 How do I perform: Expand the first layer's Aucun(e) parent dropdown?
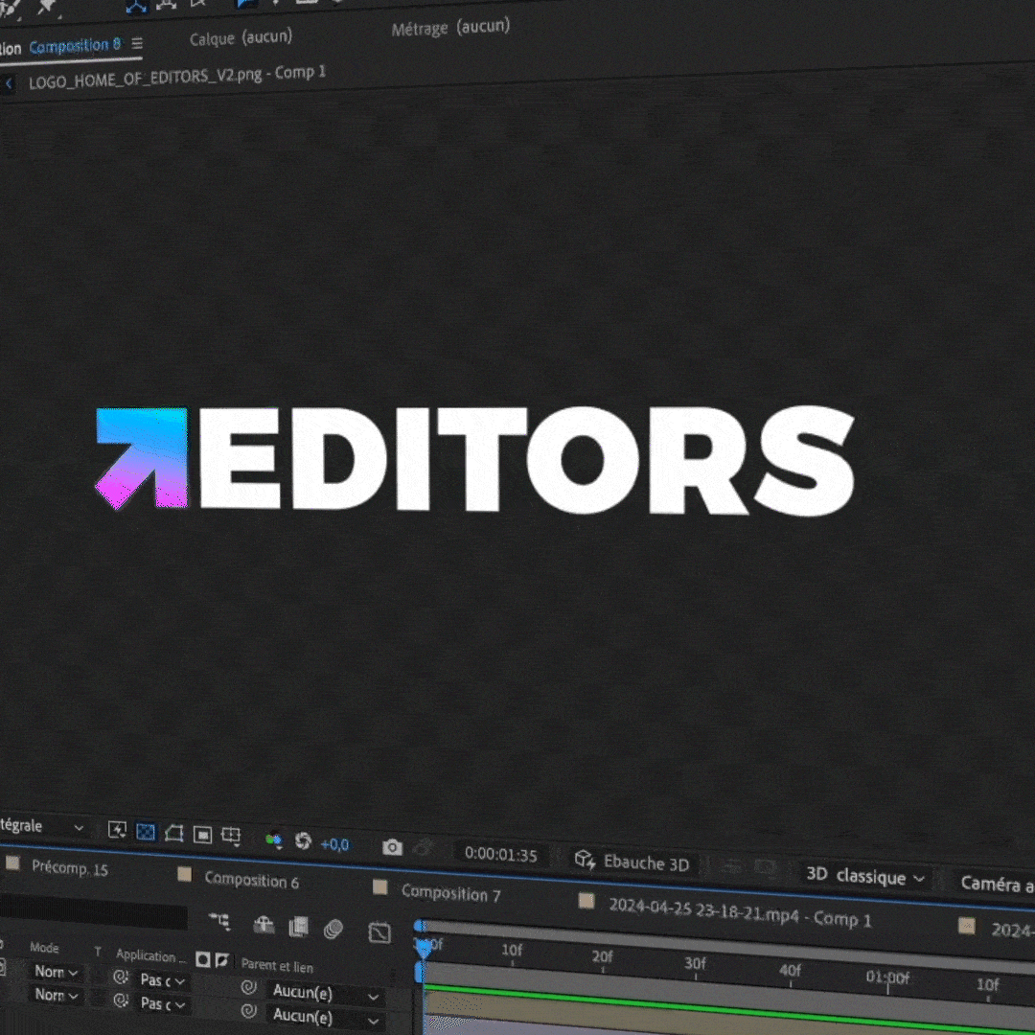[326, 992]
